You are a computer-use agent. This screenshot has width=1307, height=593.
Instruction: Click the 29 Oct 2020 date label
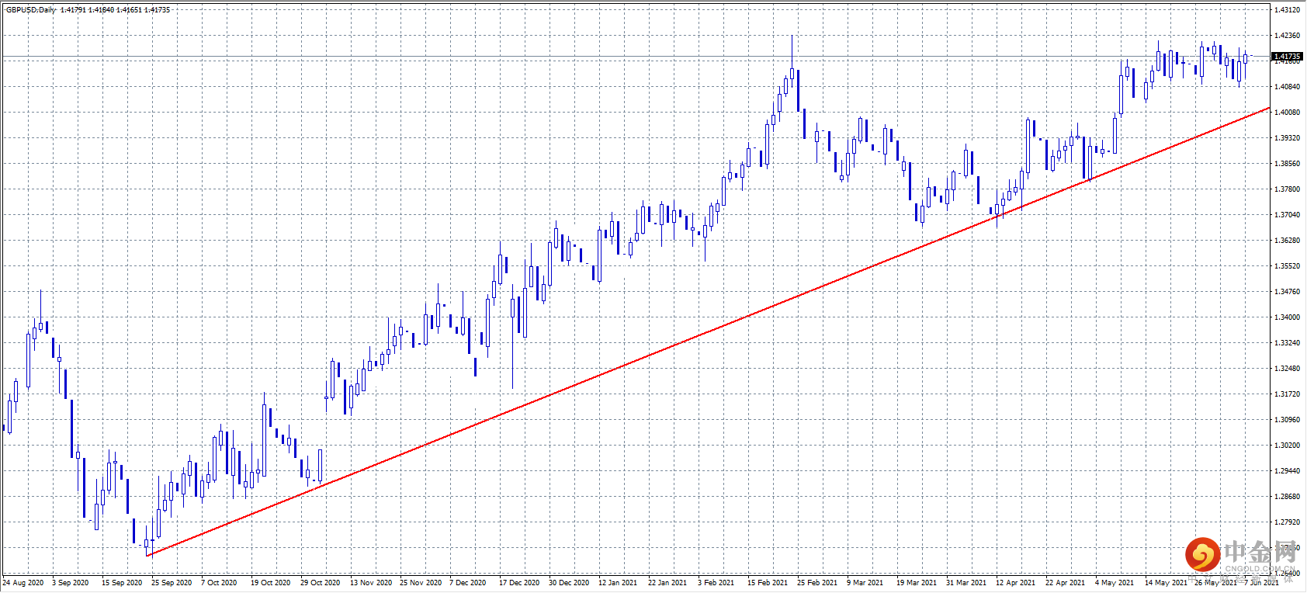[321, 583]
